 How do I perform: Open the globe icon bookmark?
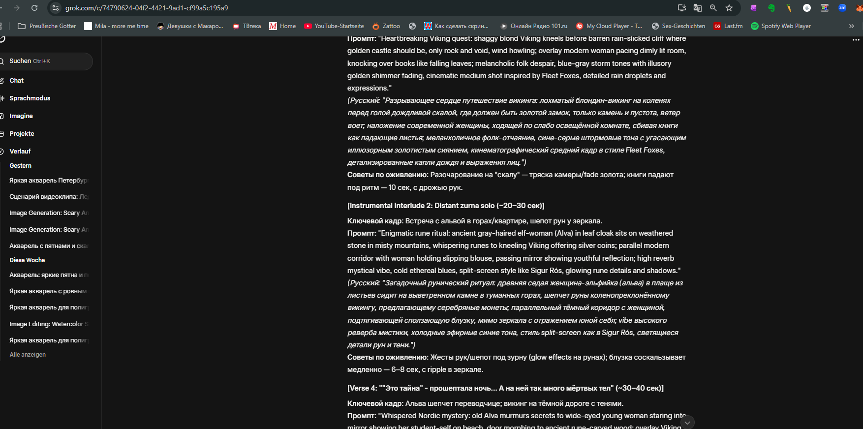coord(412,26)
